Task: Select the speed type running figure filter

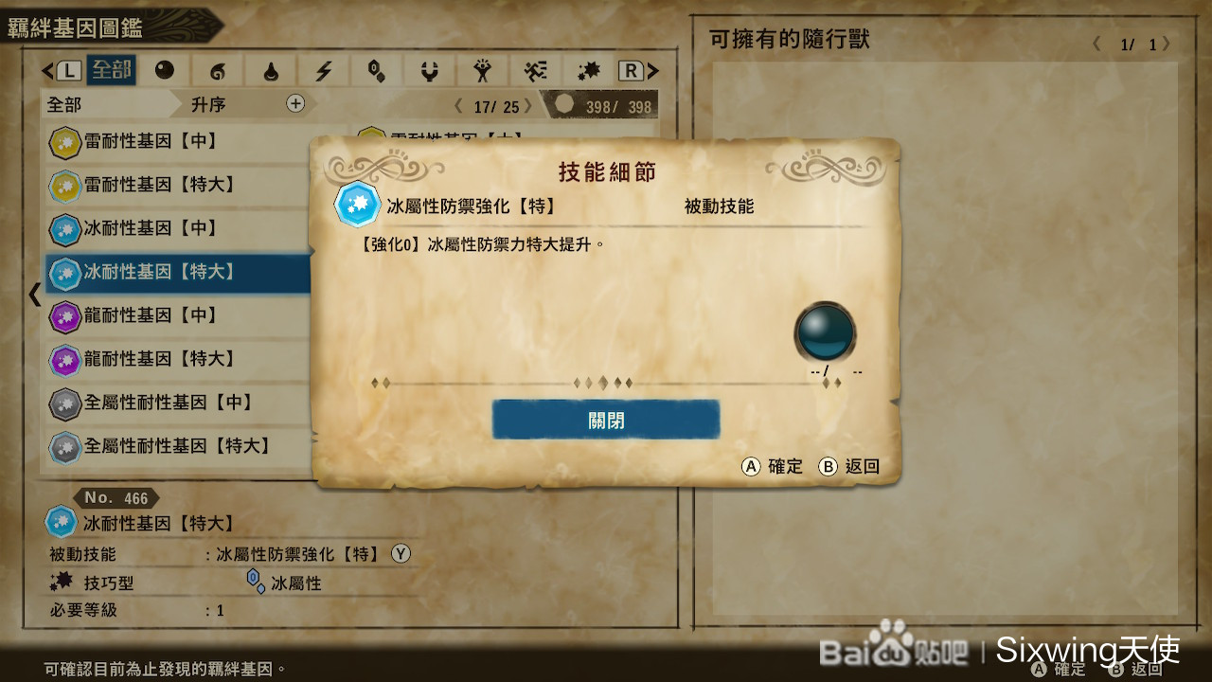Action: 536,70
